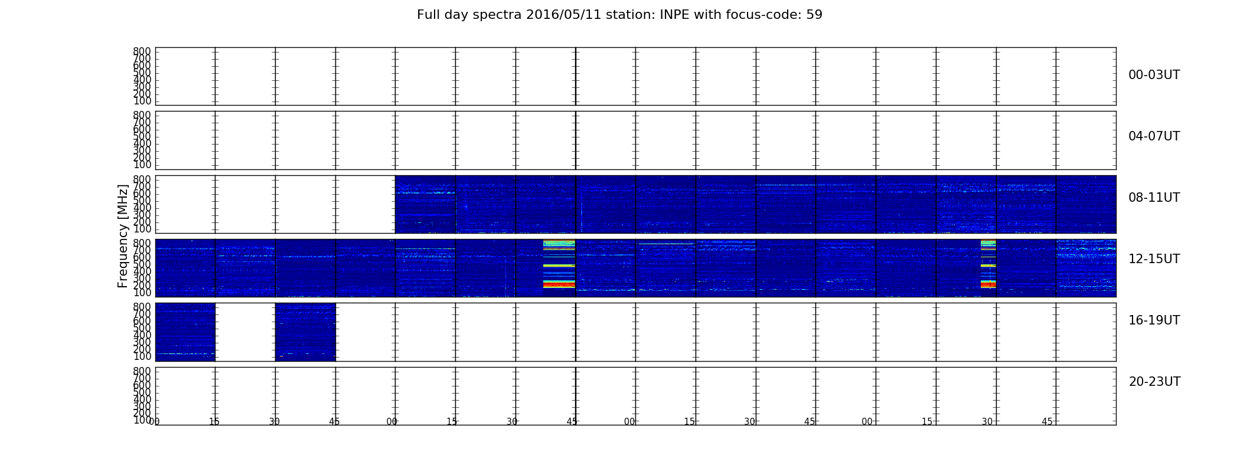Click the '12-15UT' row label
Screen dimensions: 1240x472
pos(1154,259)
